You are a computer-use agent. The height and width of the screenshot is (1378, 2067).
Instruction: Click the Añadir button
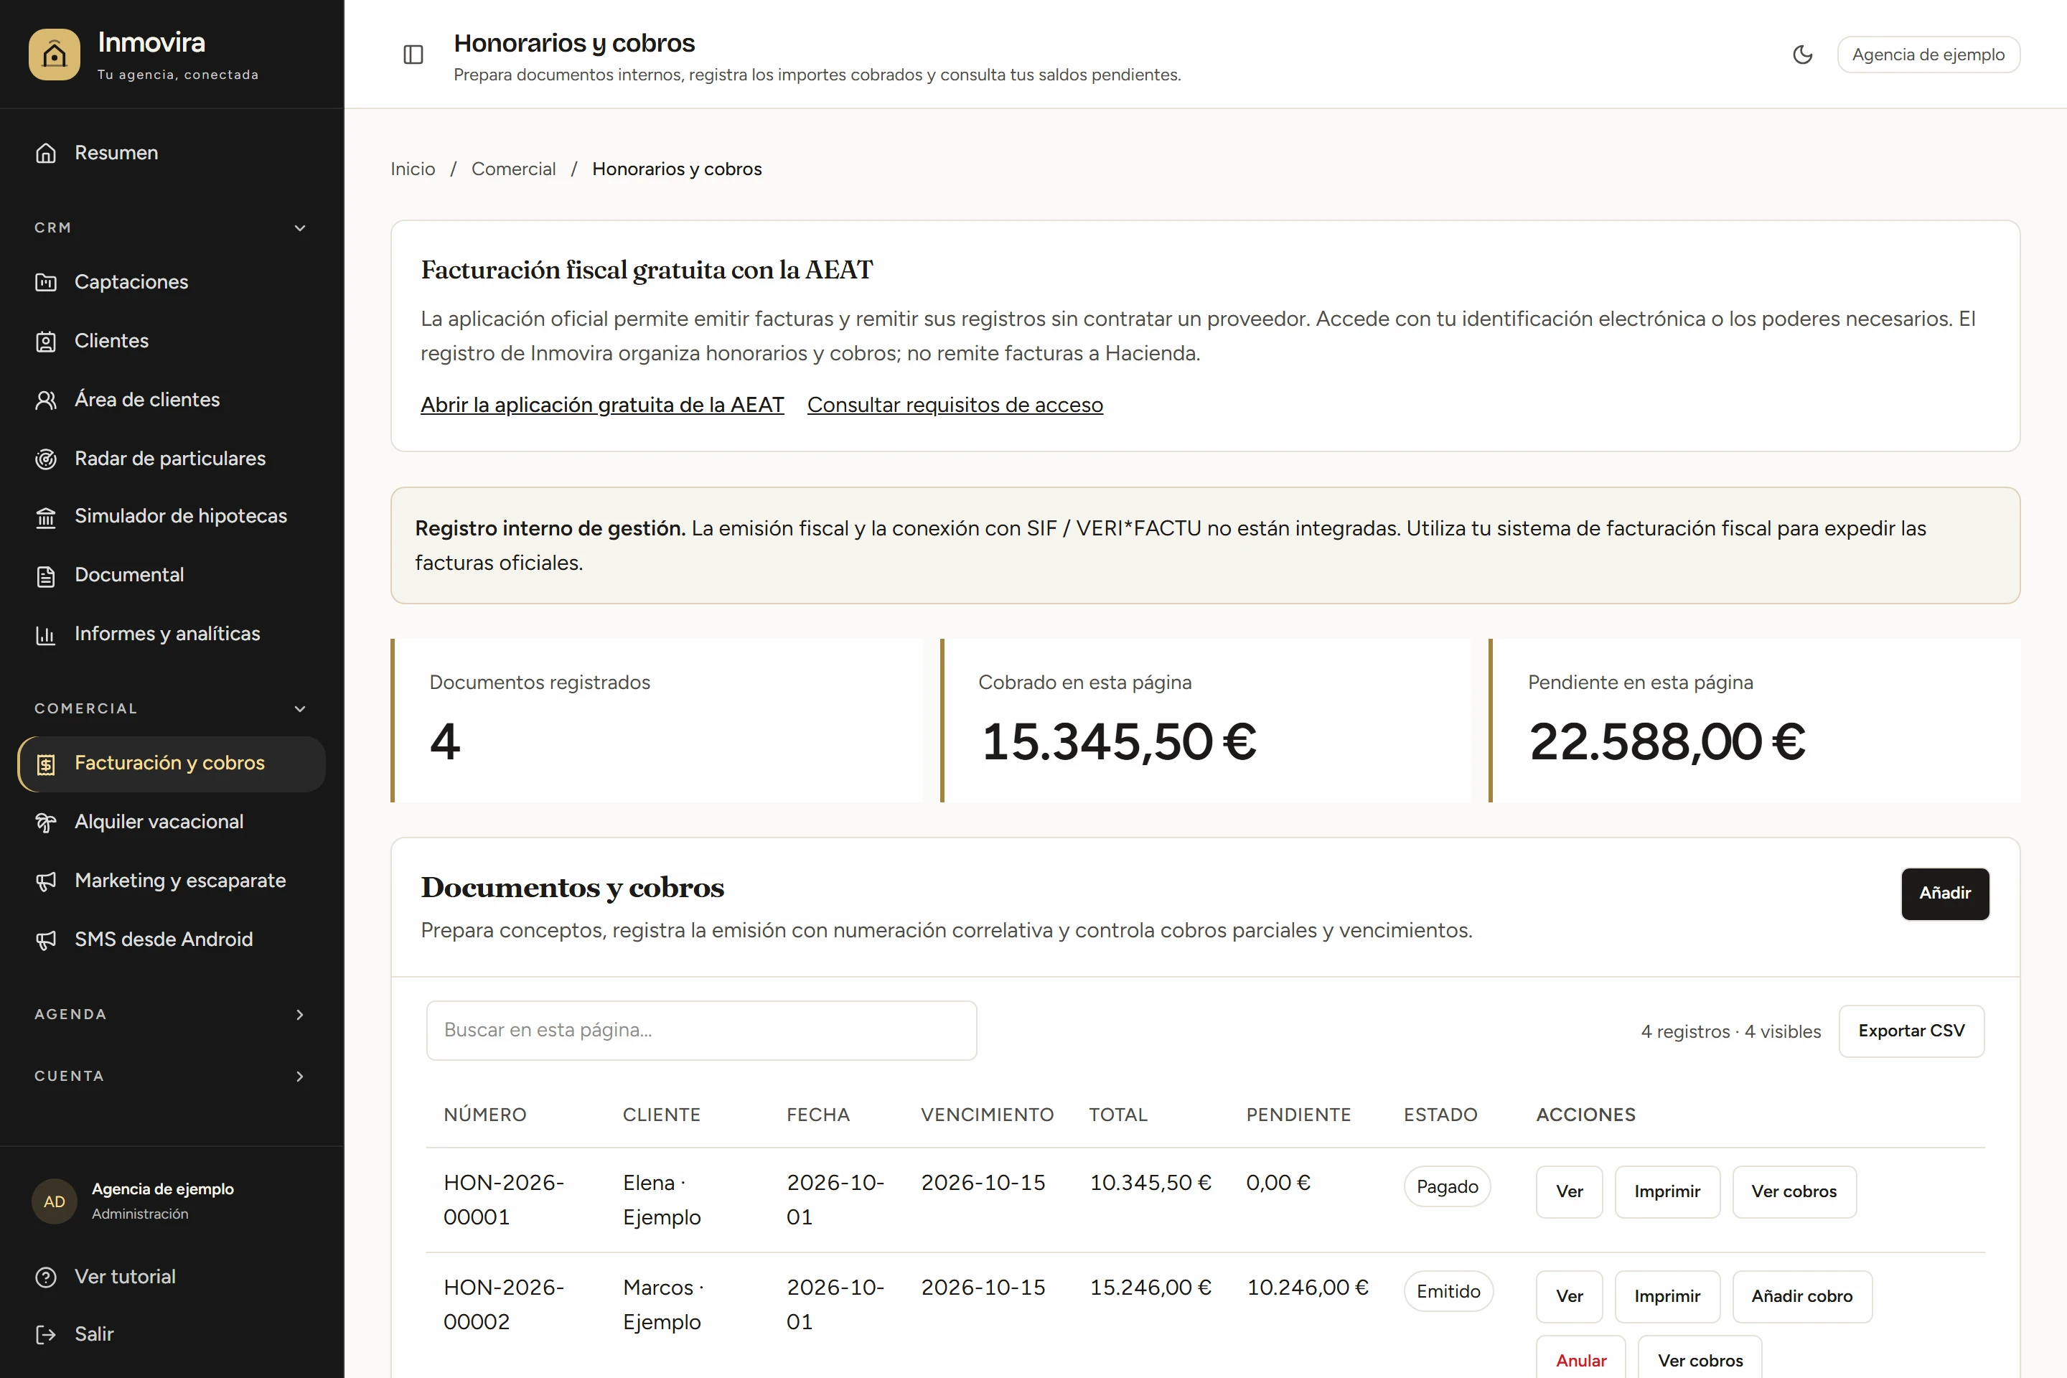point(1944,894)
